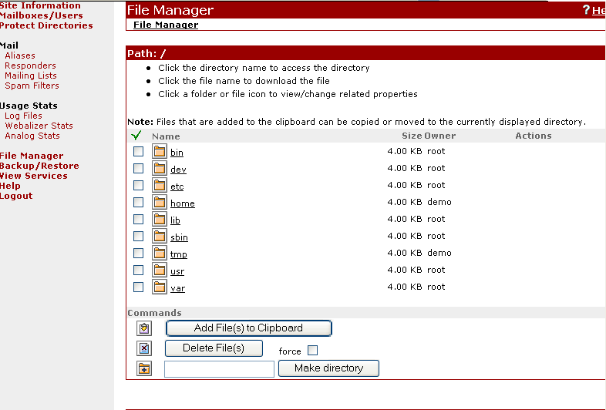This screenshot has height=410, width=606.
Task: Click the etc folder properties icon
Action: [160, 186]
